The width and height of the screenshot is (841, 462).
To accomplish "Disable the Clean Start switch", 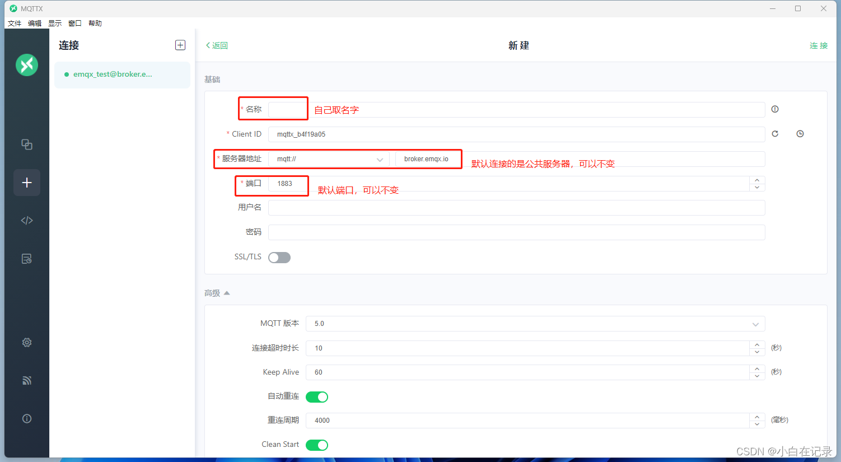I will coord(317,445).
